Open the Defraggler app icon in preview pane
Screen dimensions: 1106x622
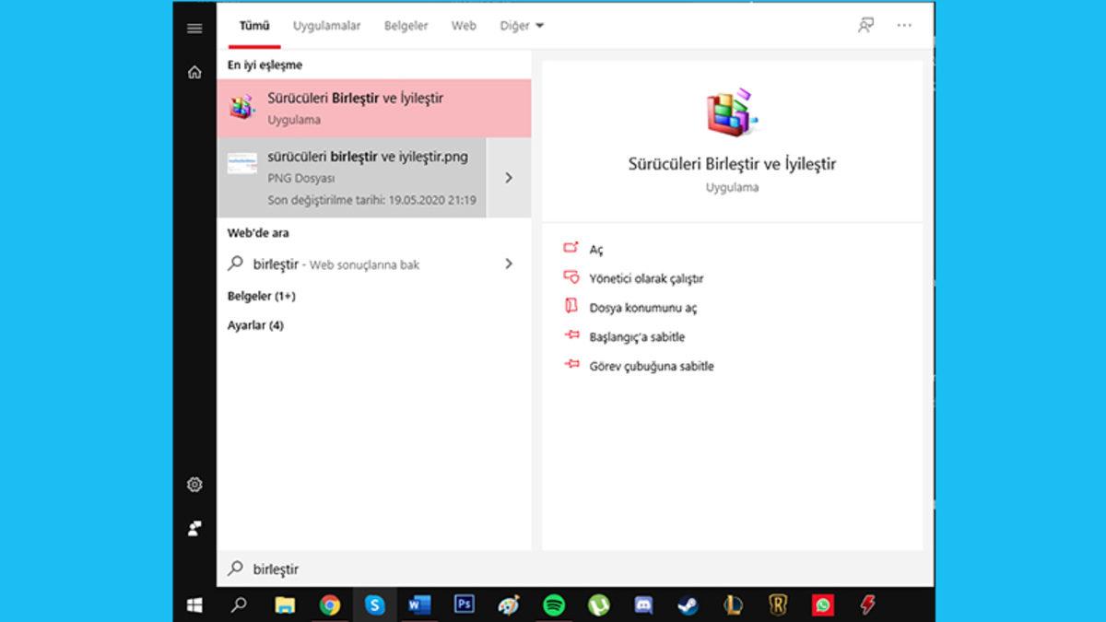[731, 110]
